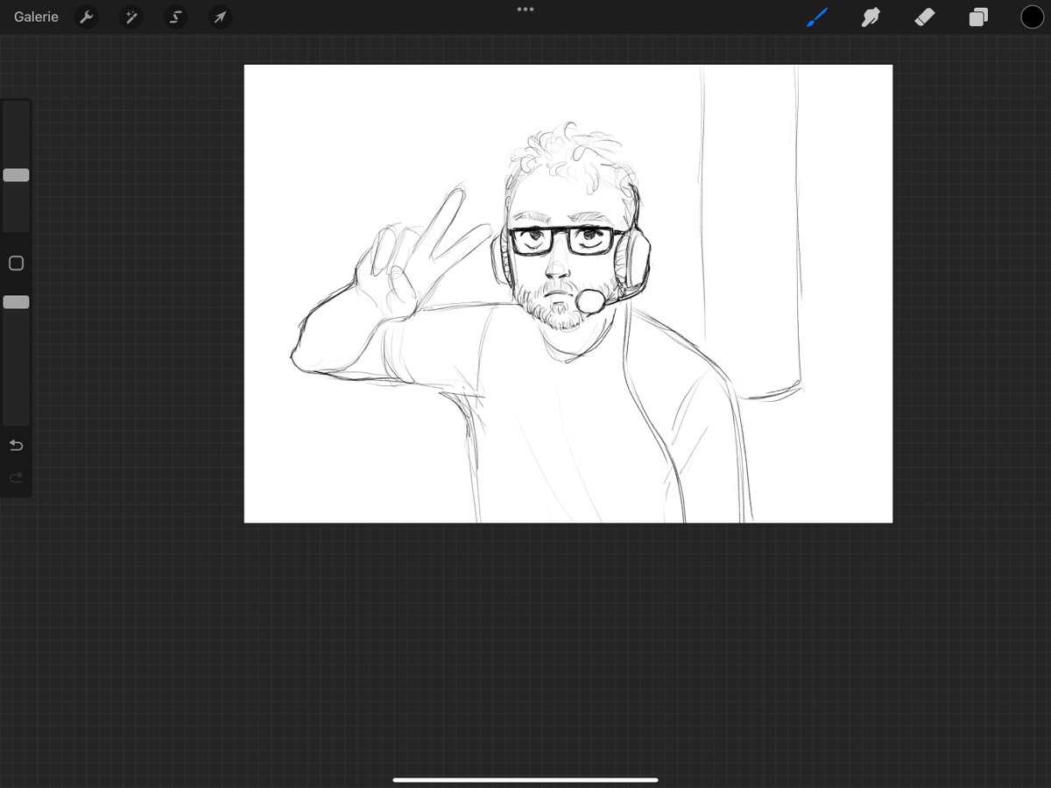Open the Actions wrench menu

tap(86, 17)
